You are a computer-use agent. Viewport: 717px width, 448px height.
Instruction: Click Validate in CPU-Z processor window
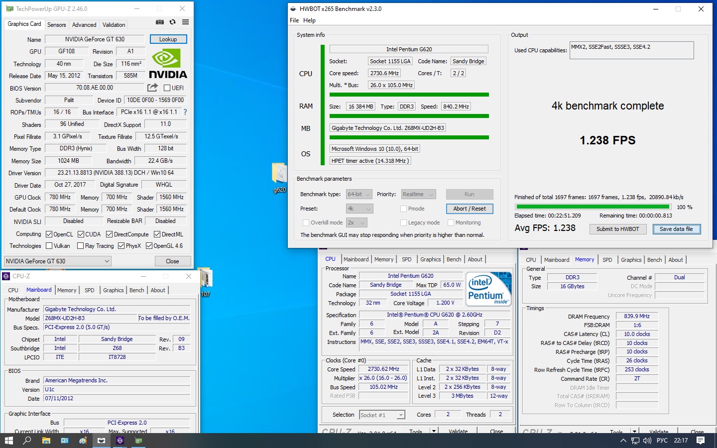[x=458, y=431]
